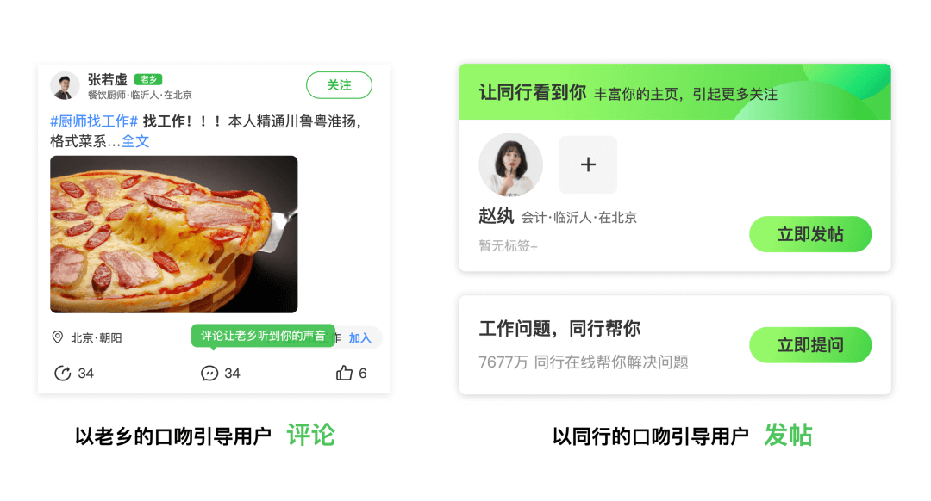Click the green 老乡 badge
This screenshot has width=931, height=501.
click(148, 79)
